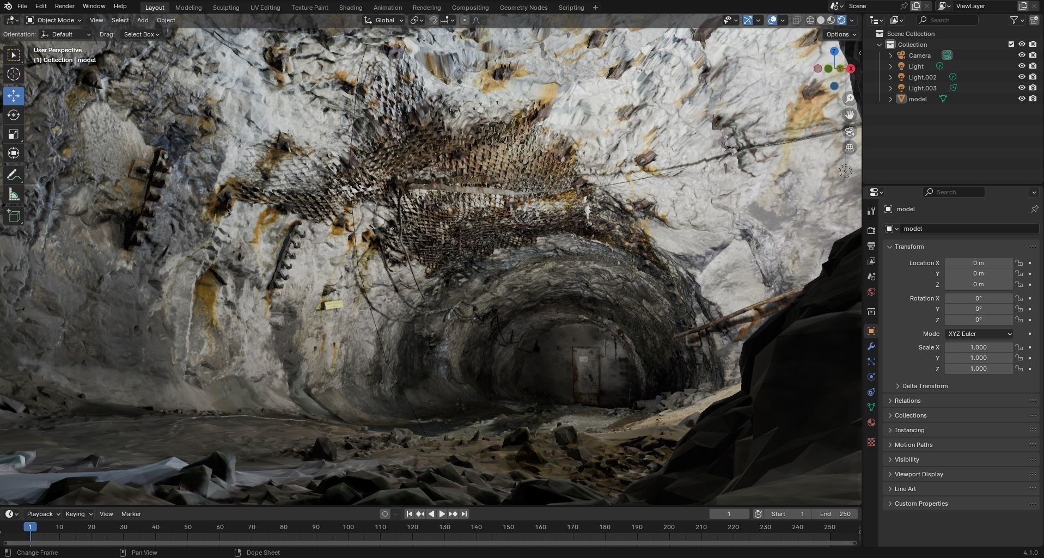Play animation forward

442,514
